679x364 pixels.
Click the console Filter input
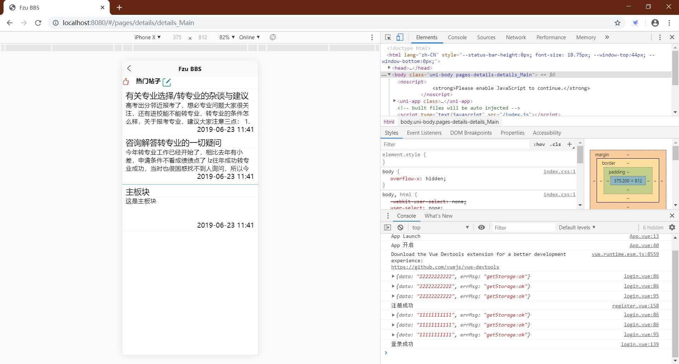[523, 228]
